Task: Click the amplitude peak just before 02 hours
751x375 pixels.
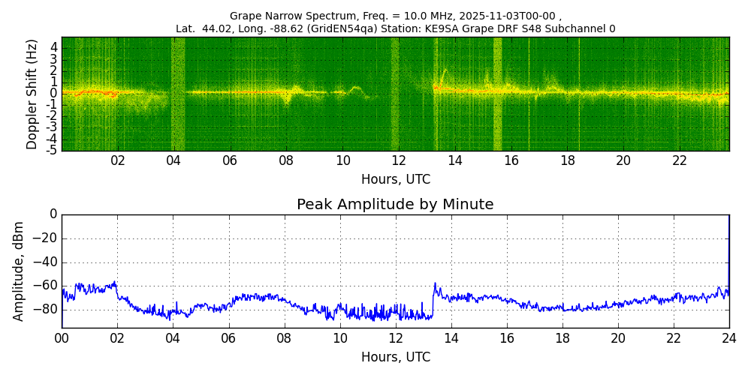Action: pos(115,283)
